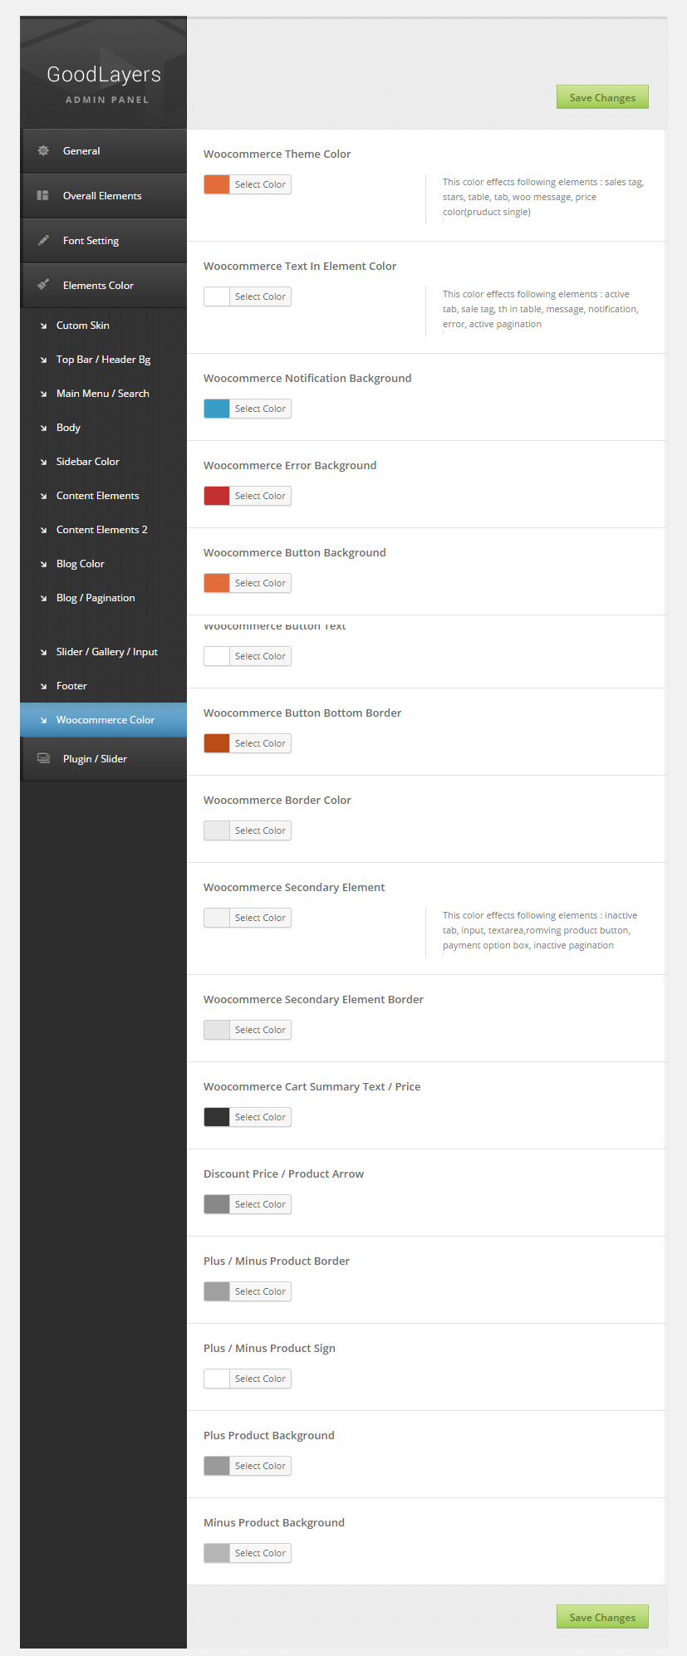The width and height of the screenshot is (687, 1656).
Task: Click the layout icon beside Overall Elements
Action: pos(43,195)
